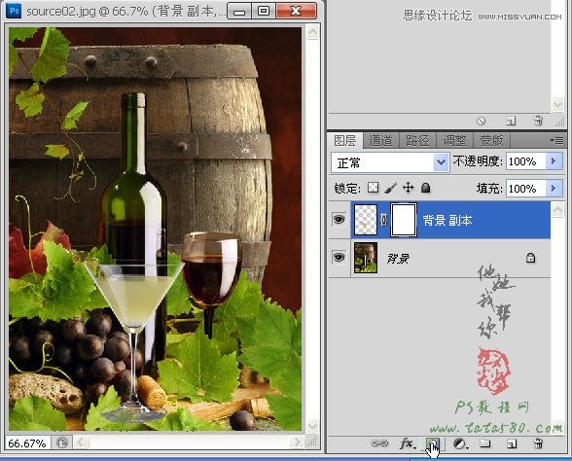Switch to the 通道 tab
The image size is (572, 461).
pos(380,140)
